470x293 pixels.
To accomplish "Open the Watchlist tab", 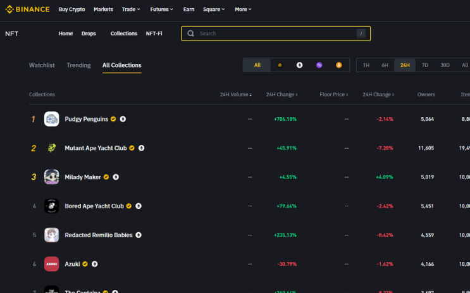I will coord(42,65).
